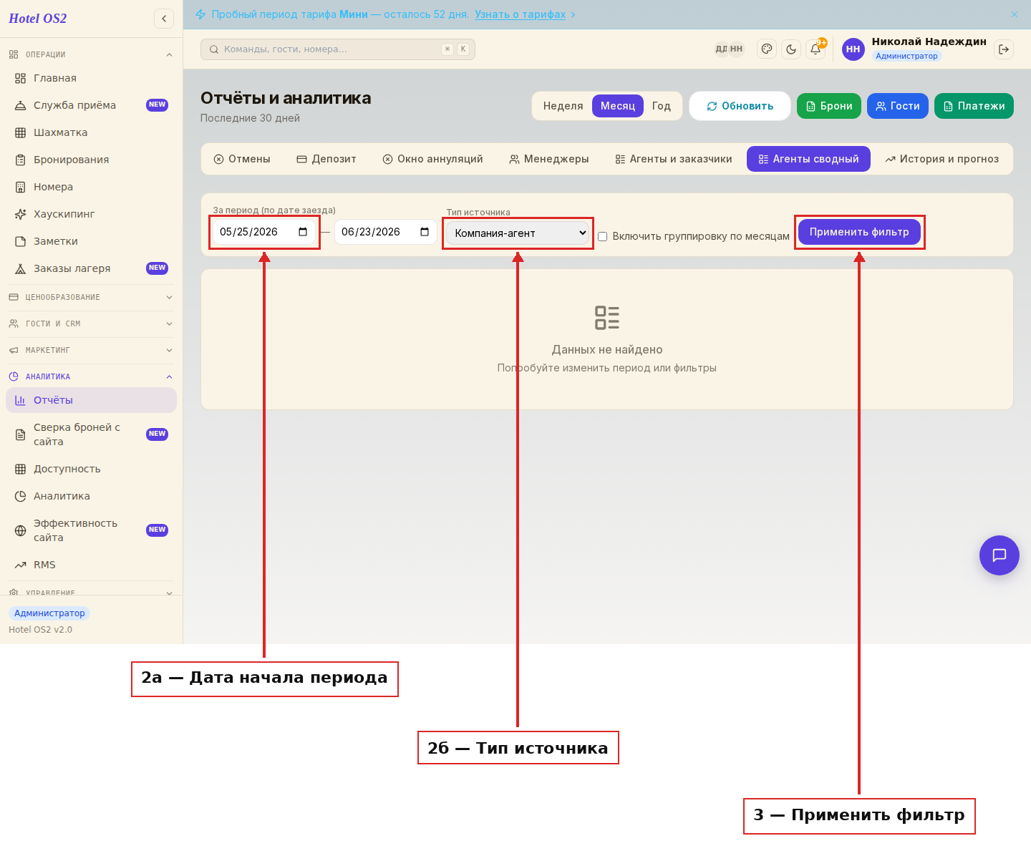The height and width of the screenshot is (851, 1031).
Task: Open the color theme palette icon
Action: tap(767, 49)
